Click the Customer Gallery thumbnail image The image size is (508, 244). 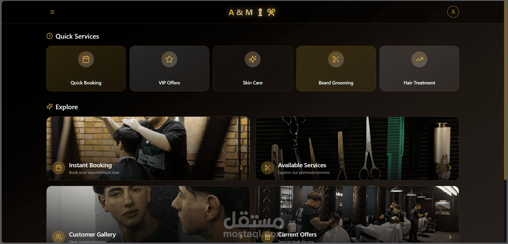[x=148, y=214]
